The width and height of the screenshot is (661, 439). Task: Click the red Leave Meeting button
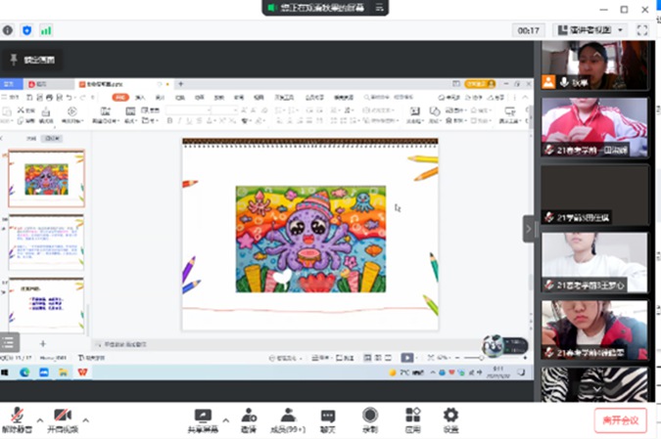[x=620, y=420]
